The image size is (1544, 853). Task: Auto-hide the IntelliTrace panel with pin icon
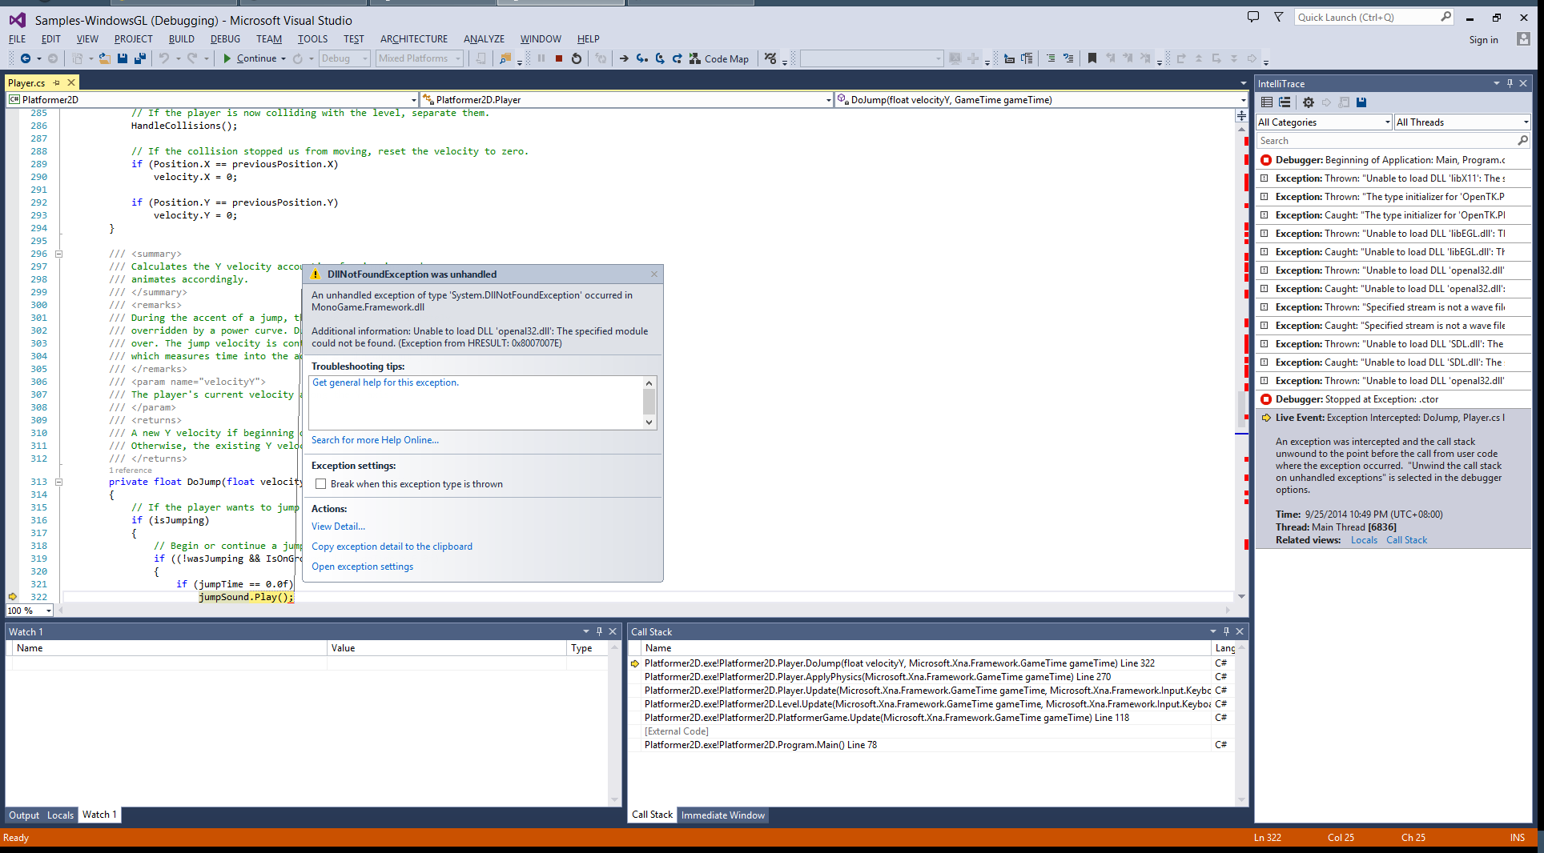[x=1510, y=83]
